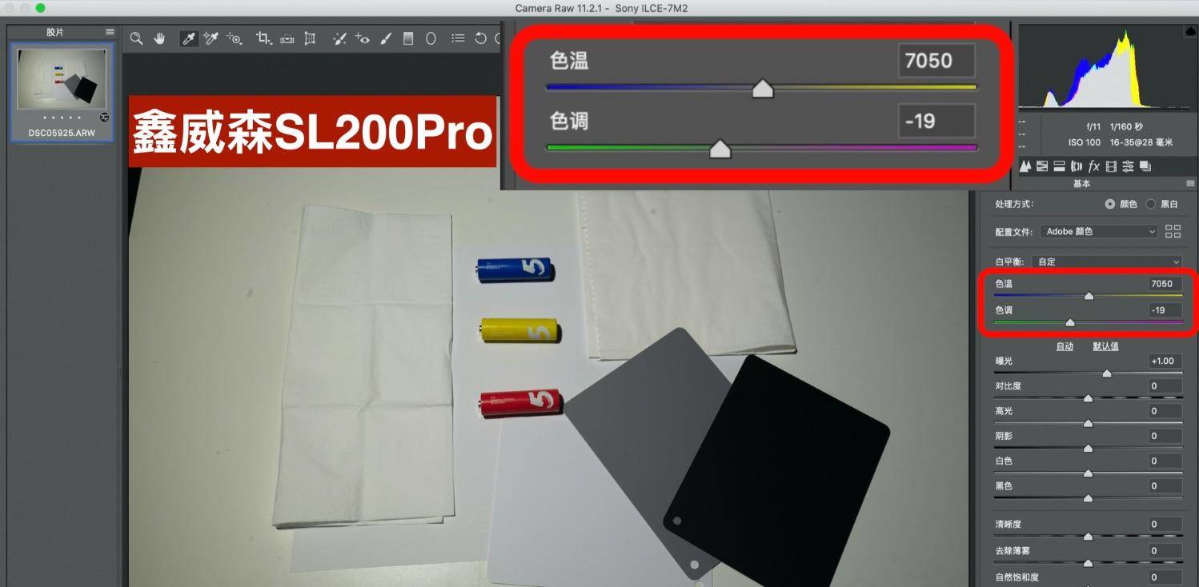Choose the 颜色 treatment radio button
Screen dimensions: 1199x587
(x=1109, y=204)
